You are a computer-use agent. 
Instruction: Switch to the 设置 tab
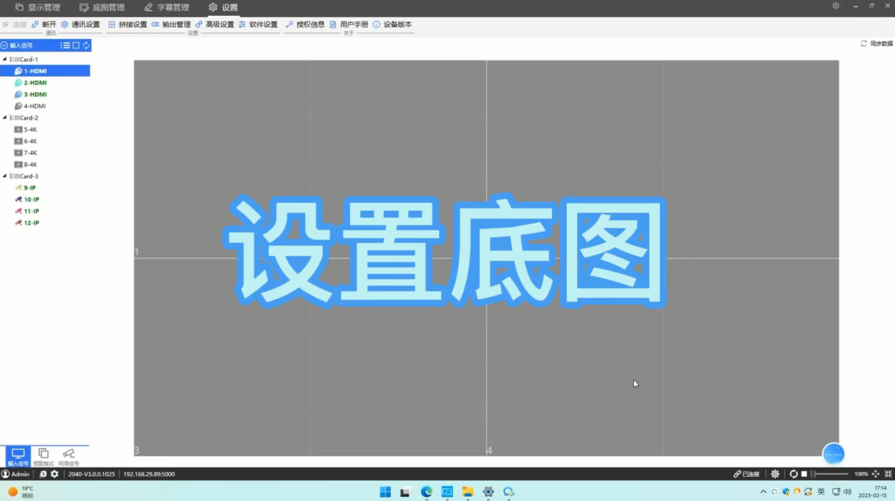tap(223, 7)
